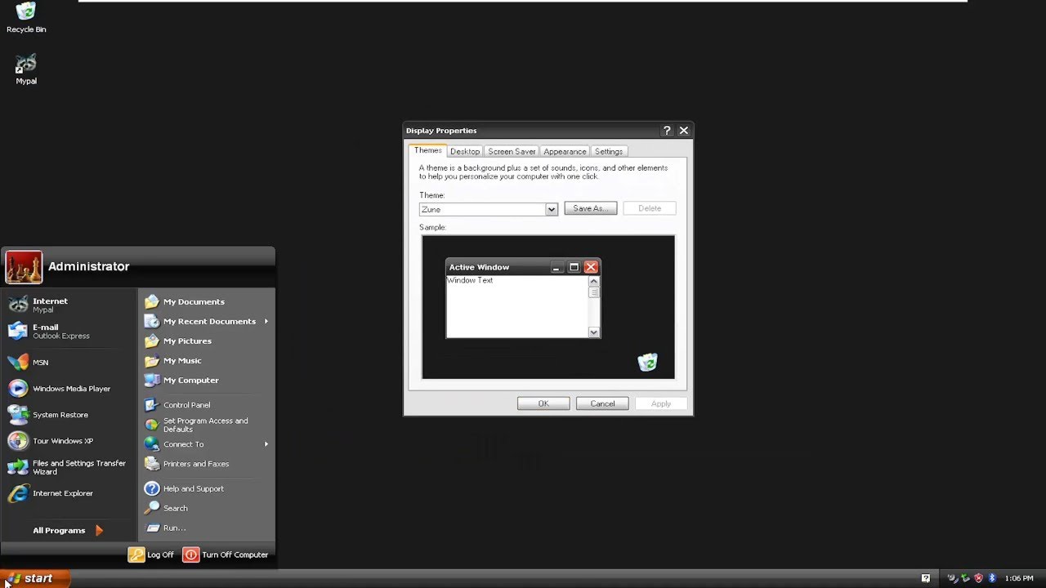Click sample window scrollbar up arrow

coord(594,281)
